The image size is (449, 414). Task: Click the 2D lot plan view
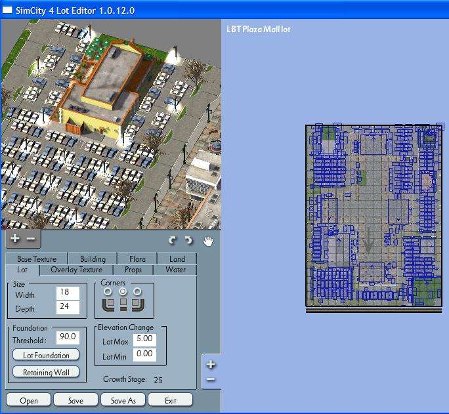[x=374, y=216]
